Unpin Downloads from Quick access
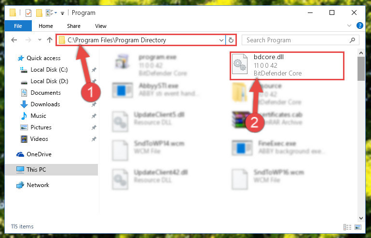Image resolution: width=371 pixels, height=238 pixels. pyautogui.click(x=94, y=104)
